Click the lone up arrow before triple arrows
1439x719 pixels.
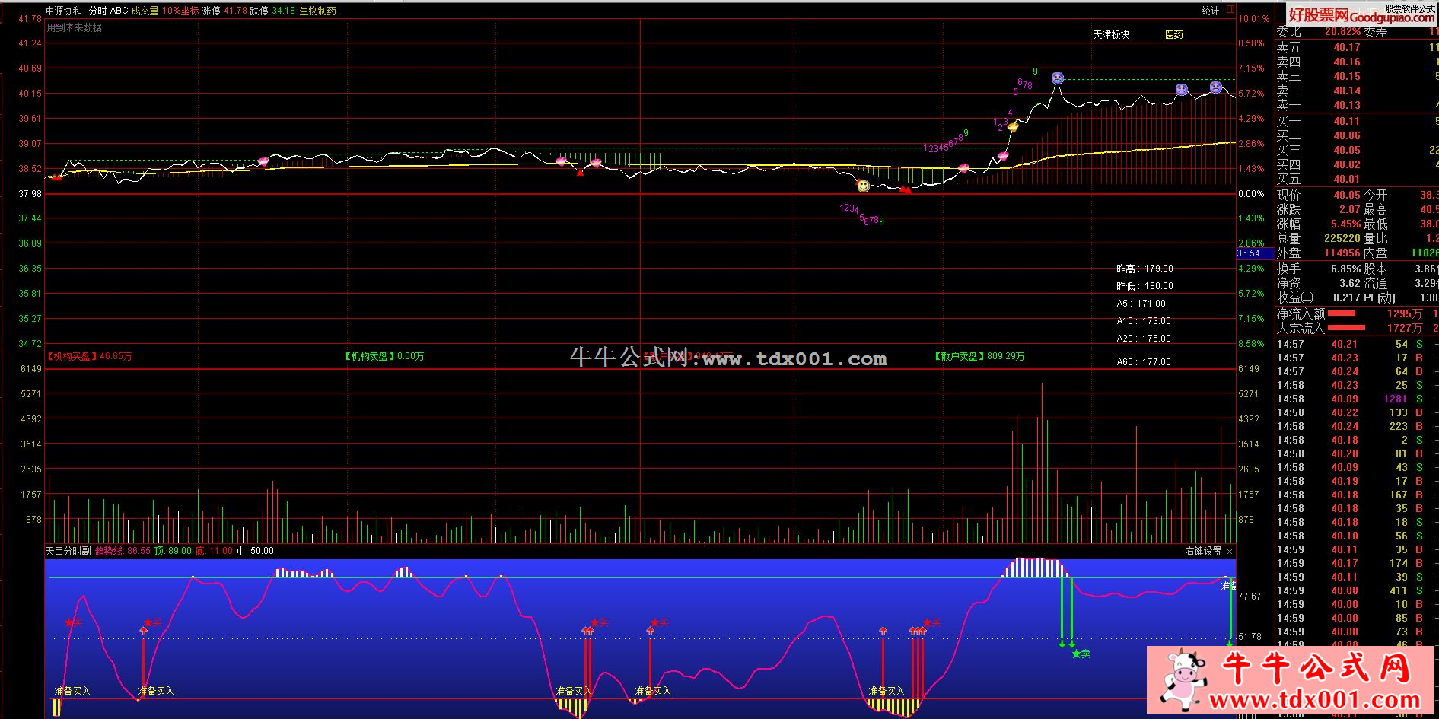pos(883,631)
